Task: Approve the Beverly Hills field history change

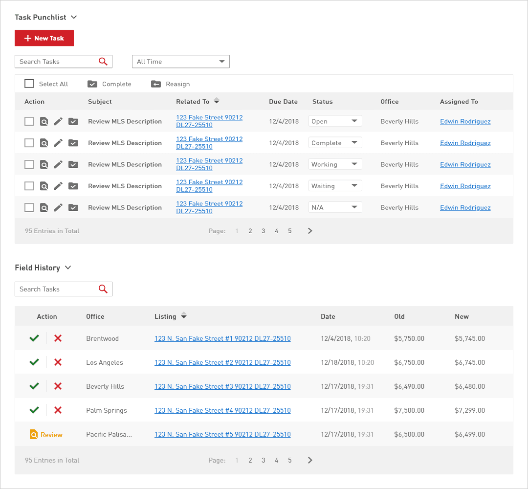Action: [34, 386]
